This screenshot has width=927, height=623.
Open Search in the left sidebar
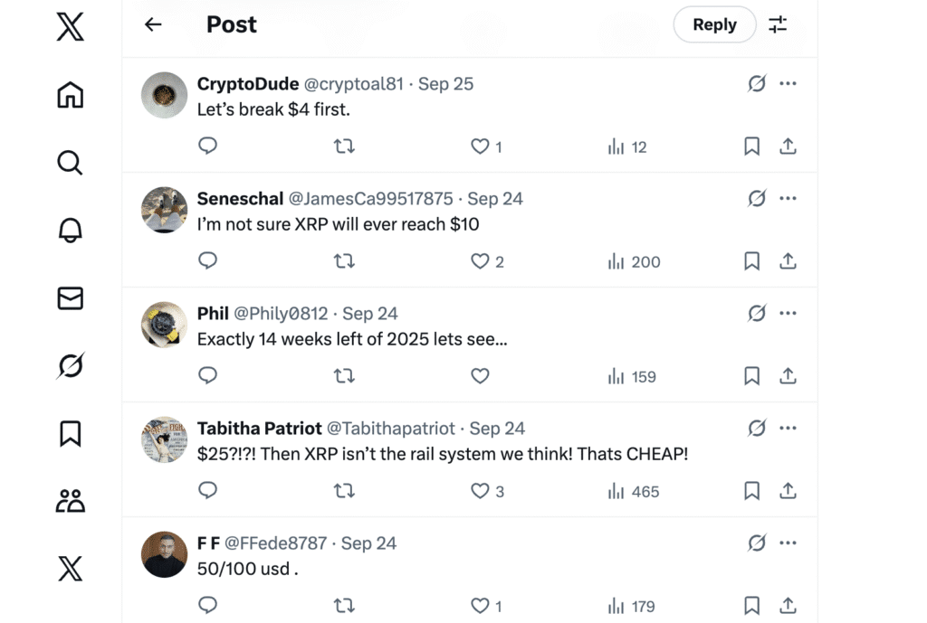pos(70,163)
